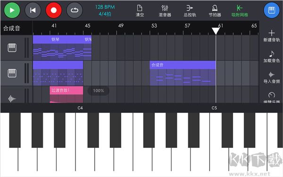Start playback with the green play button
Image resolution: width=283 pixels, height=177 pixels.
click(12, 10)
